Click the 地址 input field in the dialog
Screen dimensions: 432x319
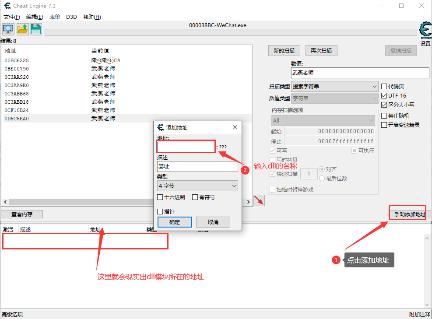[x=186, y=147]
